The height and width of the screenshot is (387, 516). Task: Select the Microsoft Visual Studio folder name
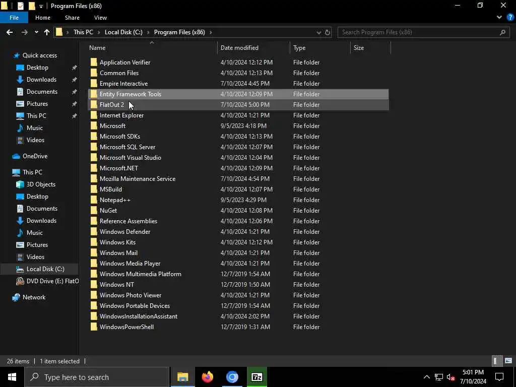click(131, 158)
